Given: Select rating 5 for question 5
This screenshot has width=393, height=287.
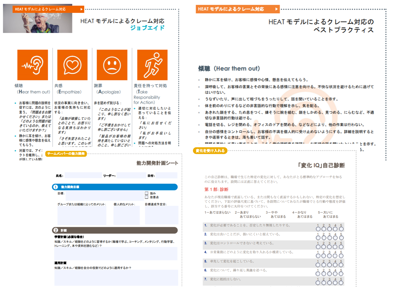Looking at the screenshot, I should [x=341, y=265].
